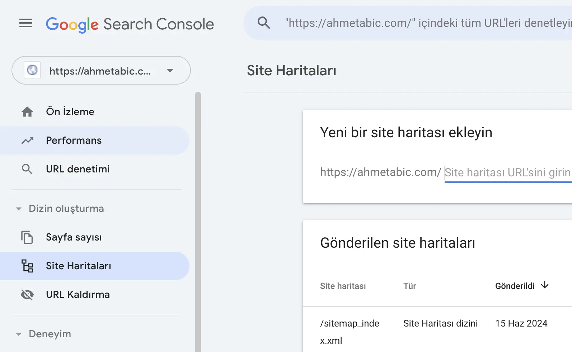Click the sidebar vertical scrollbar
Viewport: 572px width, 352px height.
tap(198, 222)
